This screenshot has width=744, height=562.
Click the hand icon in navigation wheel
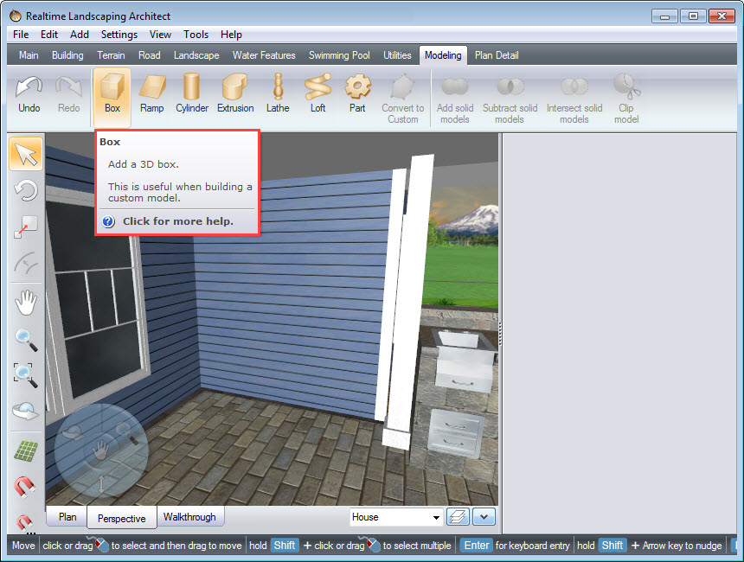pos(100,449)
